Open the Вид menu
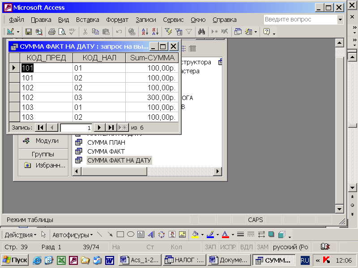The image size is (358, 268). 64,20
